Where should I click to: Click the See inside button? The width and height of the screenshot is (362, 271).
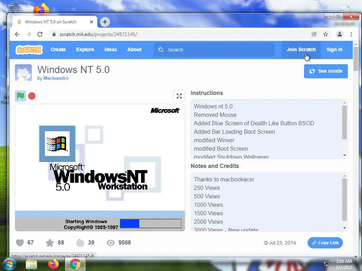326,71
